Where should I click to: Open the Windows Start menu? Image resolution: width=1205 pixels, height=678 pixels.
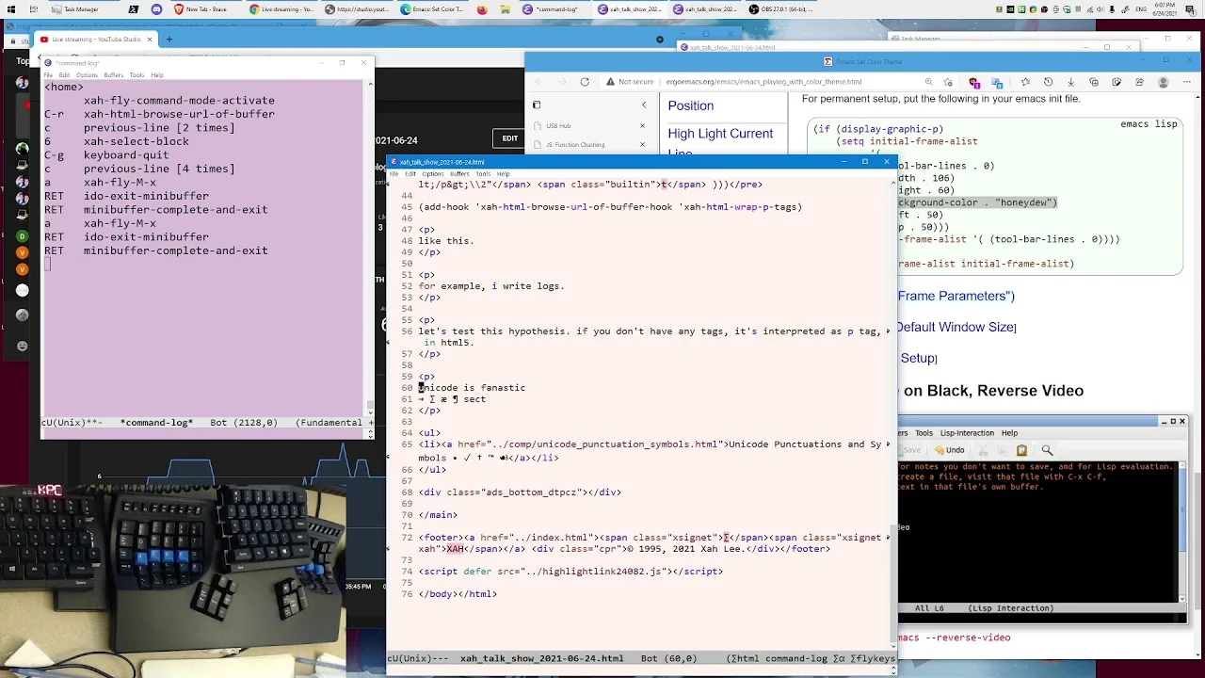[x=9, y=9]
